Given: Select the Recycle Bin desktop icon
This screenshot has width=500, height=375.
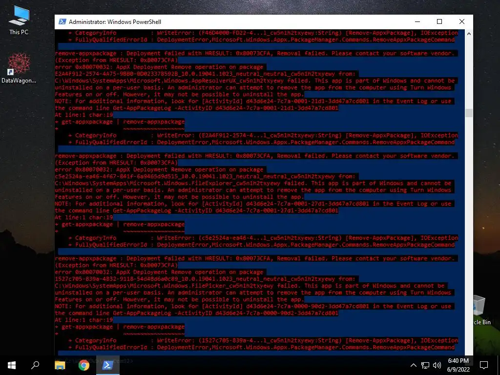Looking at the screenshot, I should pyautogui.click(x=481, y=310).
